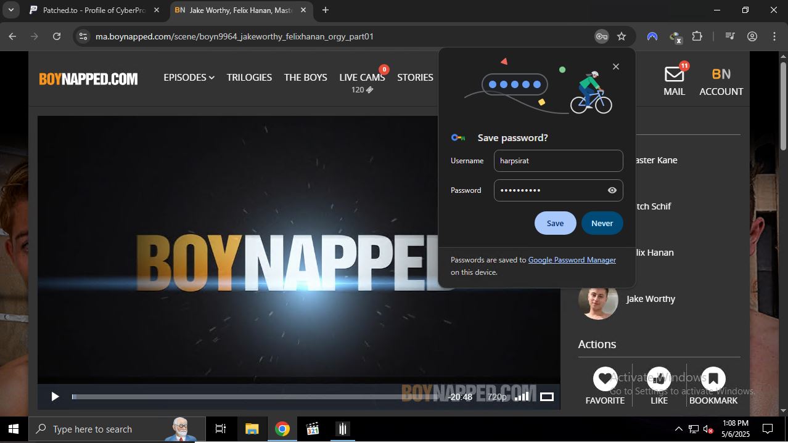Open the tab search dropdown arrow
Viewport: 788px width, 443px height.
[10, 10]
